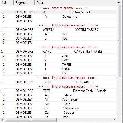Click the horizontal scrollbar thumb
Screen dimensions: 123x123
coord(31,120)
